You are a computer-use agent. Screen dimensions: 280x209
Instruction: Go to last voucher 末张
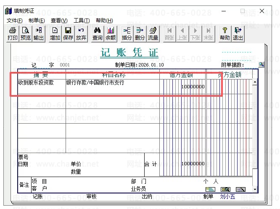209,34
